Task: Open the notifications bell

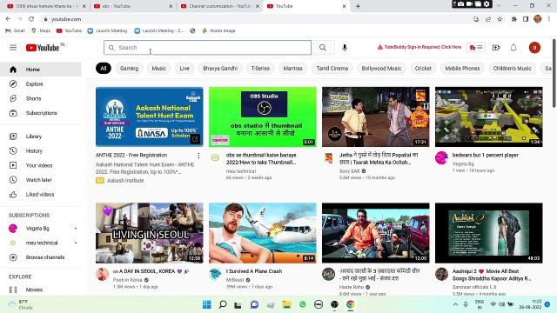Action: 513,48
